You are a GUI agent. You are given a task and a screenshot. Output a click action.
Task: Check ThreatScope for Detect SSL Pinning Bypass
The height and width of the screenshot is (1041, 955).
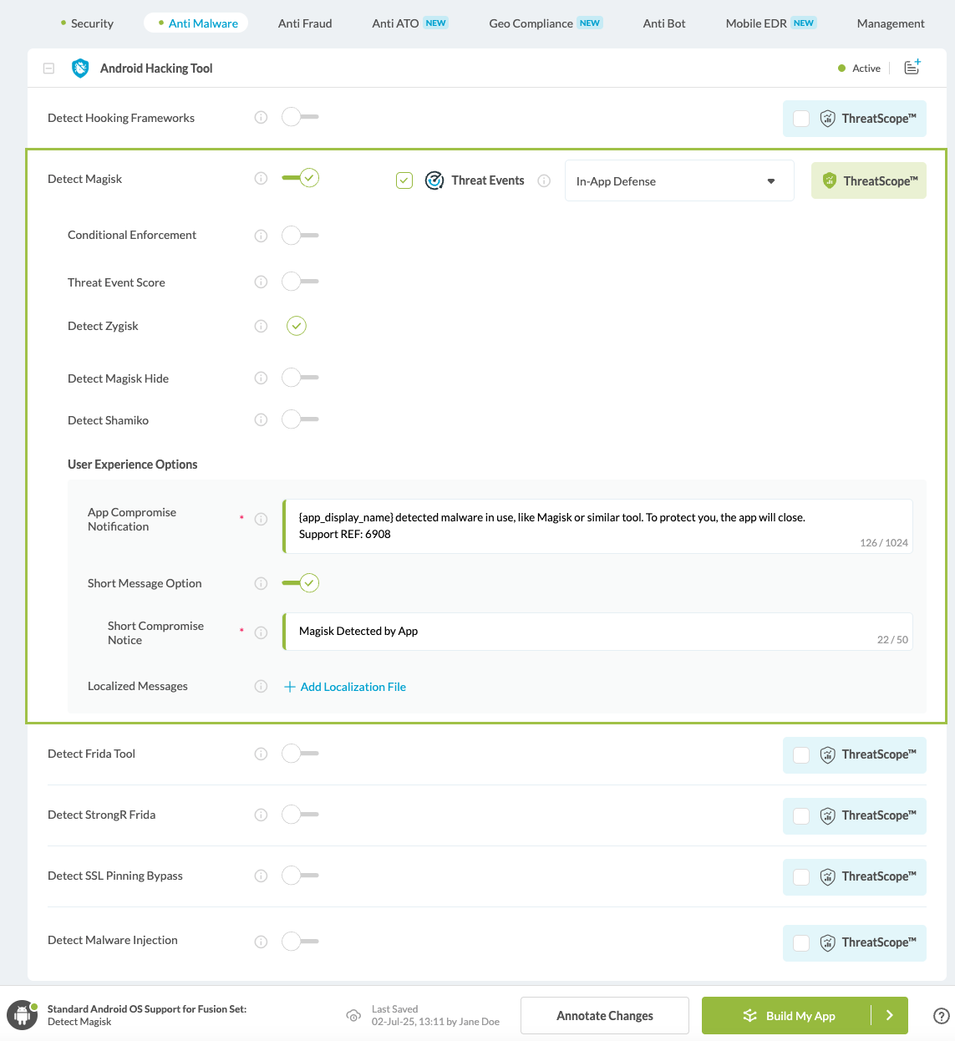click(x=801, y=876)
